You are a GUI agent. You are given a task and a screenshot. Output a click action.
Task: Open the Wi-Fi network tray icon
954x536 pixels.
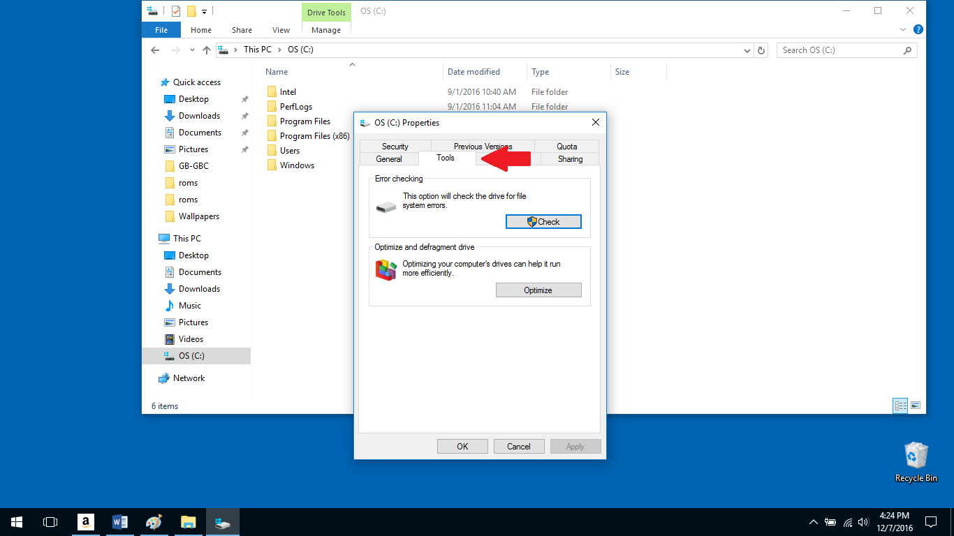coord(848,522)
